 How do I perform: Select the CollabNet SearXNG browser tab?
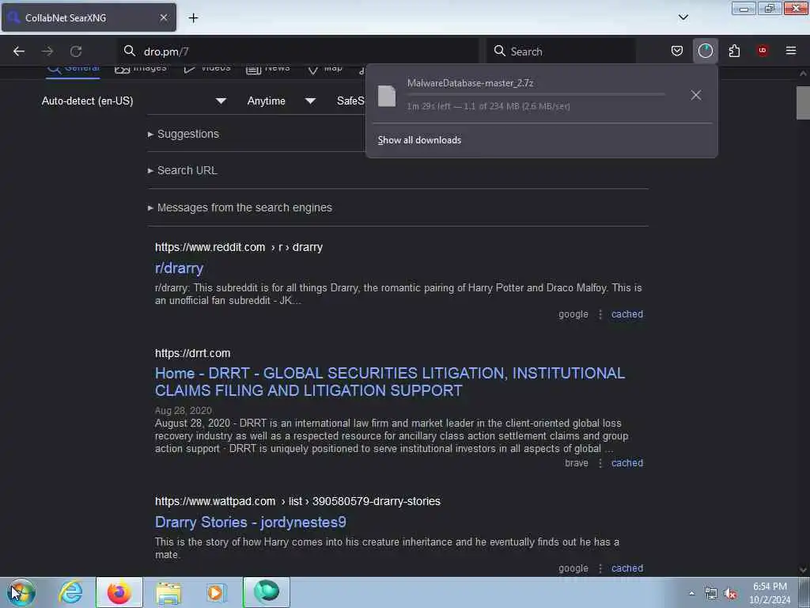coord(89,17)
